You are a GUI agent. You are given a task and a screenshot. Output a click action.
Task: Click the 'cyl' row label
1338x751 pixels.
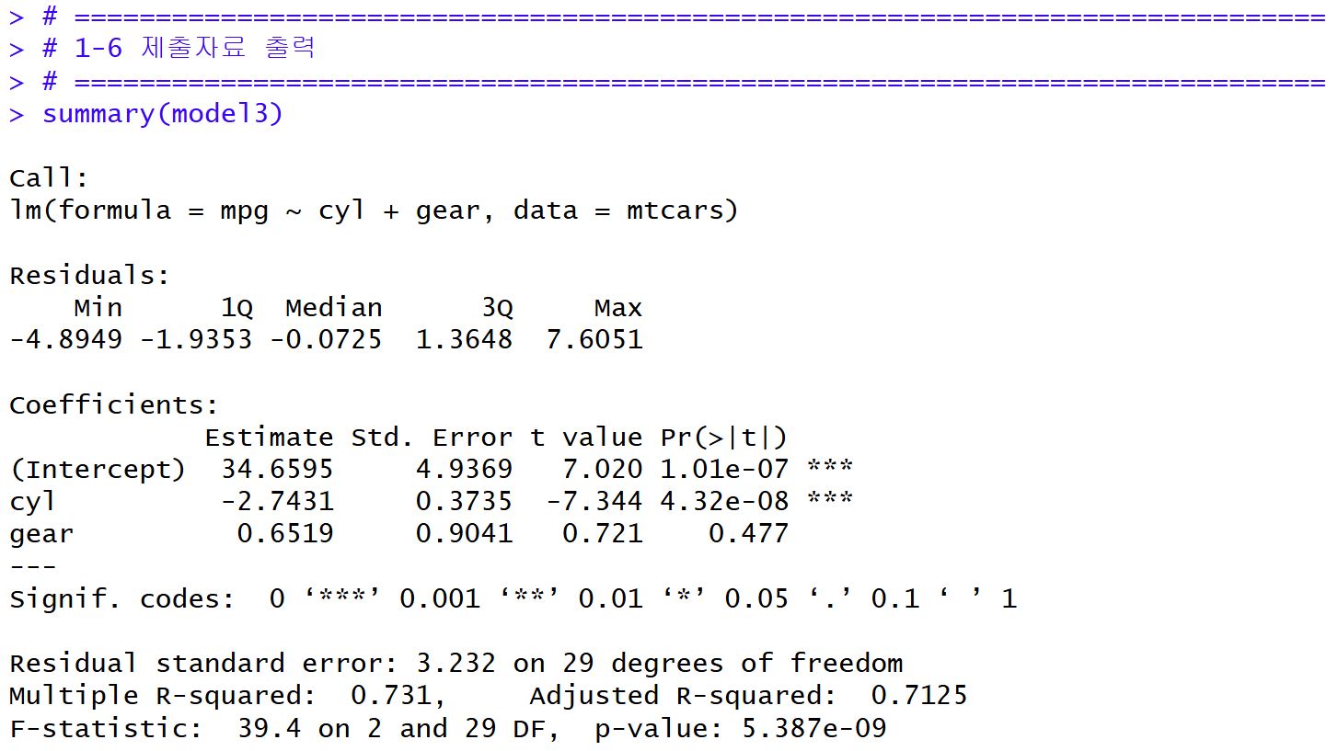point(33,503)
